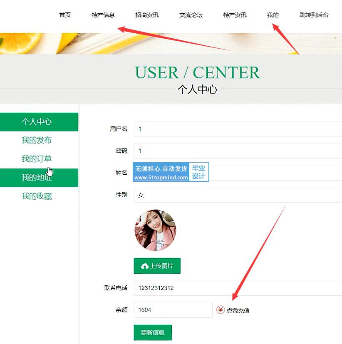Viewport: 342px width, 344px height.
Task: Open 我的发布 in the sidebar
Action: 37,141
